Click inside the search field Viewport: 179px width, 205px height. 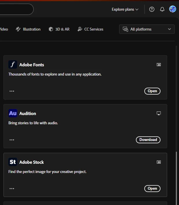point(16,9)
